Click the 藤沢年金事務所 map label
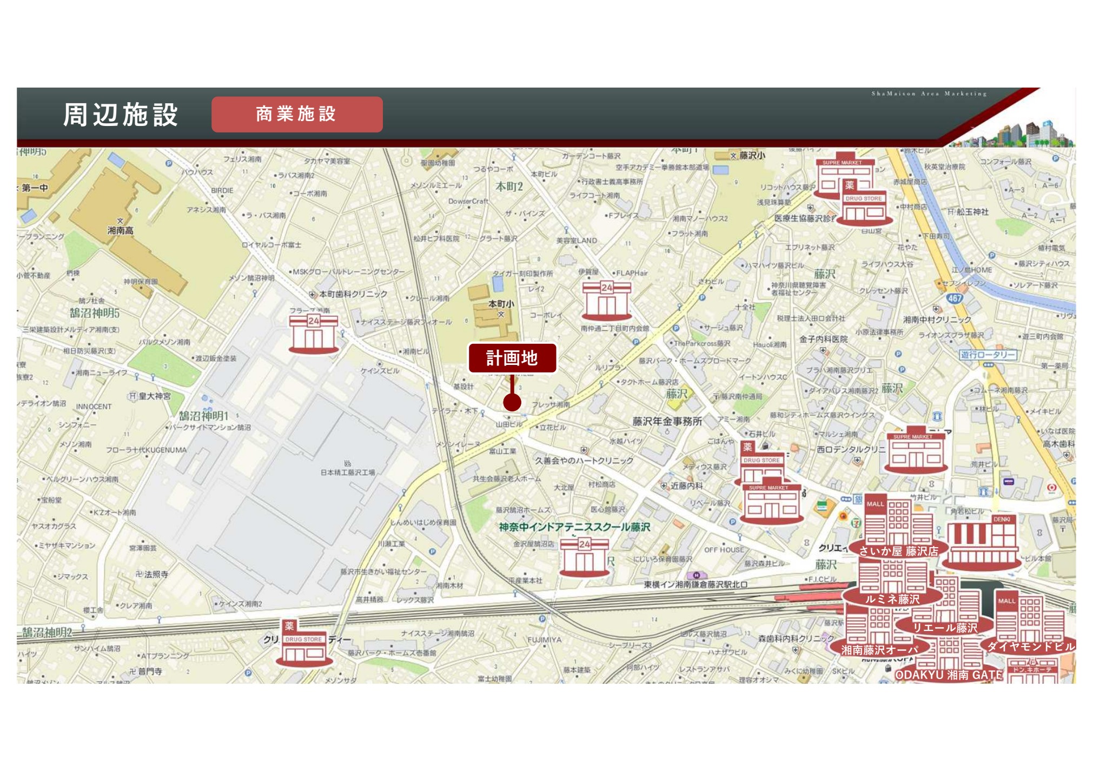Image resolution: width=1093 pixels, height=772 pixels. coord(667,421)
